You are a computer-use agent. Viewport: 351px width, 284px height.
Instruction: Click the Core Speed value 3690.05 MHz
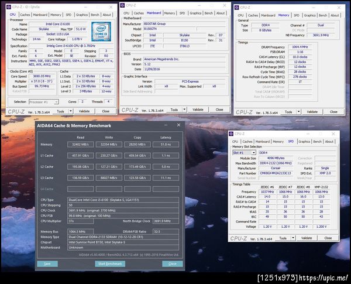pos(42,76)
